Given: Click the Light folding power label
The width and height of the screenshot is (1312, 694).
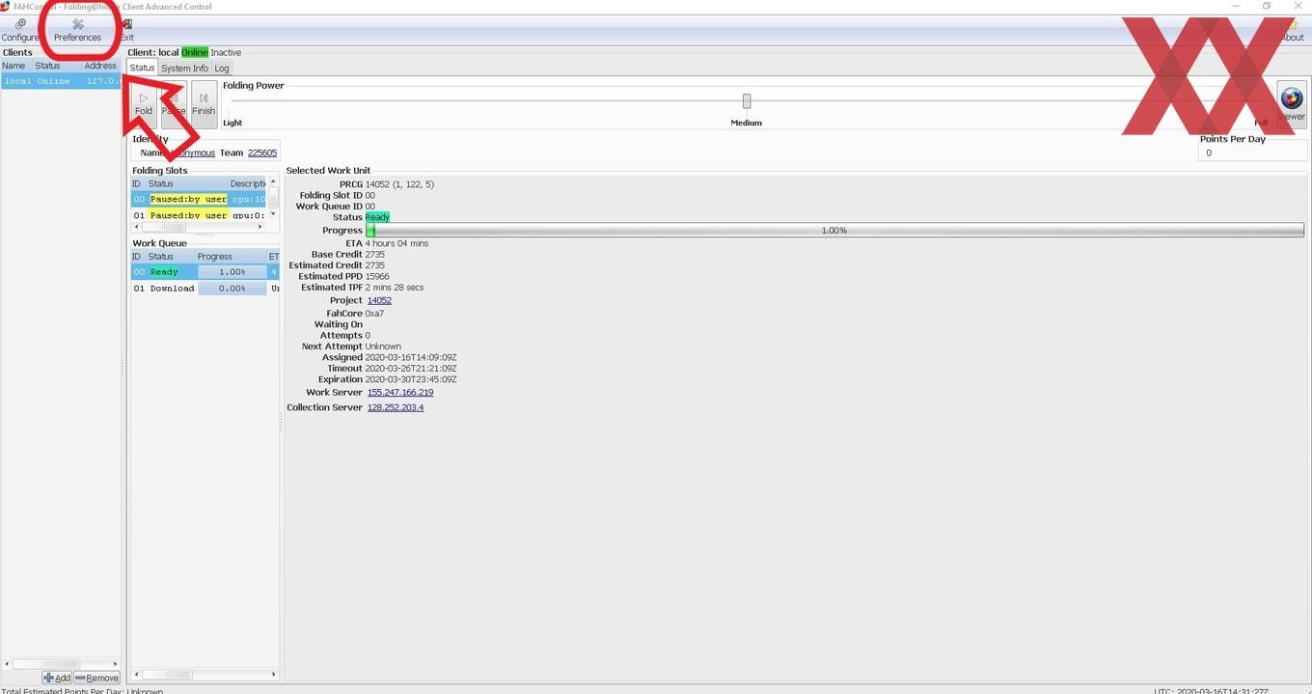Looking at the screenshot, I should pyautogui.click(x=232, y=123).
